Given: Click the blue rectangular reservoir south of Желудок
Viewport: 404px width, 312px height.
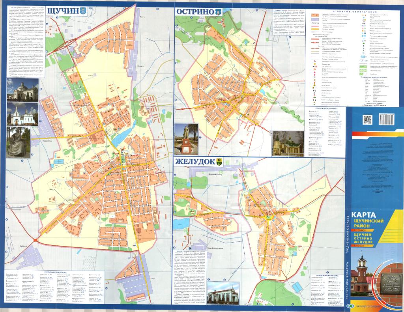Looking at the screenshot, I should [297, 288].
